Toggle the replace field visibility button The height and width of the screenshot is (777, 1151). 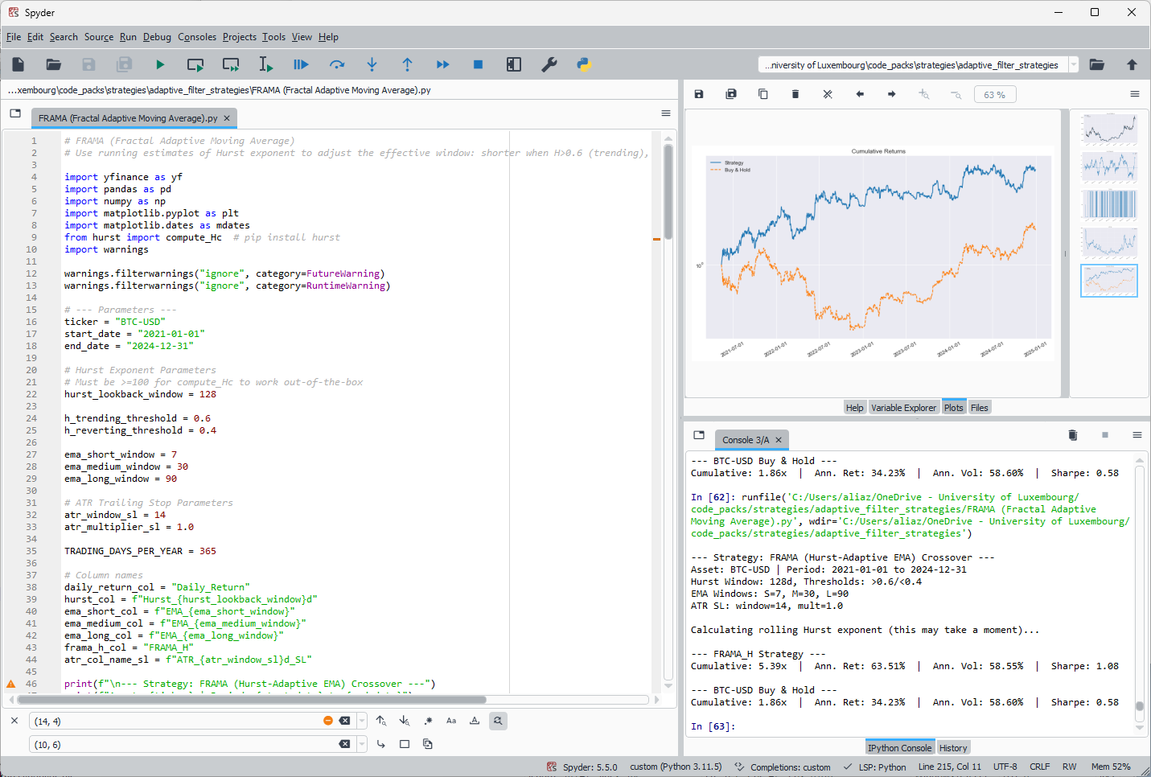(x=498, y=721)
